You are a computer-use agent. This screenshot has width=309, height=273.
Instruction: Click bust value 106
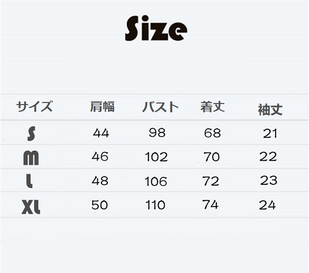[x=156, y=181]
